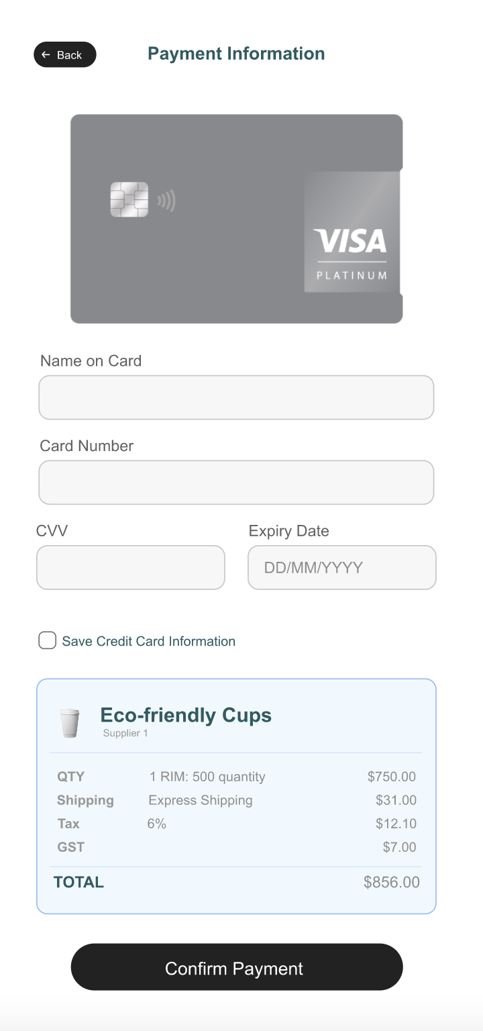
Task: Click the TOTAL row label
Action: 78,882
